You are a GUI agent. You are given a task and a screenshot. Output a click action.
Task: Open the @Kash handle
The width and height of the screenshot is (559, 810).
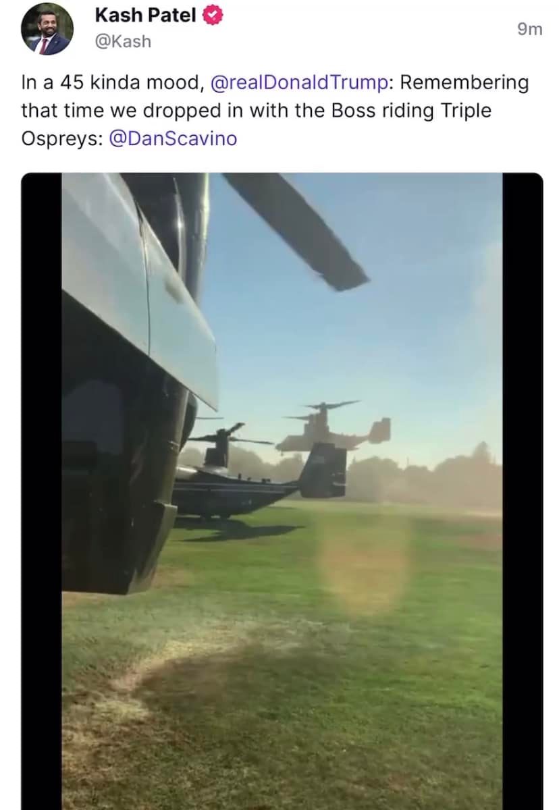tap(123, 42)
